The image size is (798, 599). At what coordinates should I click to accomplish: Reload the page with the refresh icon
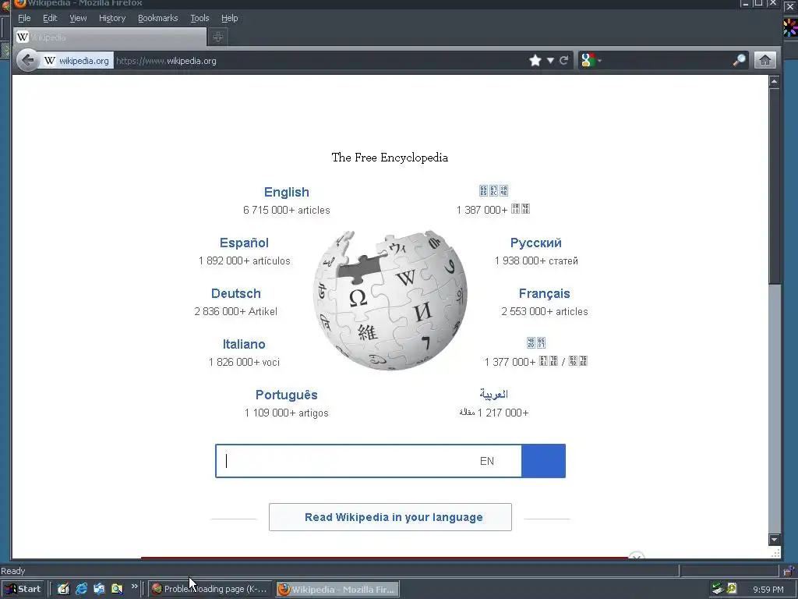pyautogui.click(x=564, y=61)
